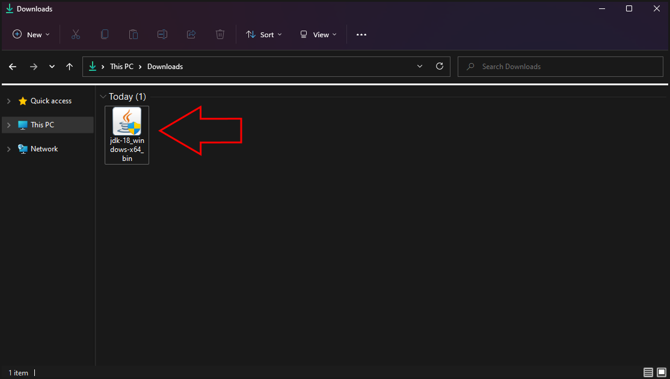Click the Copy icon in toolbar
The height and width of the screenshot is (379, 670).
pos(105,35)
